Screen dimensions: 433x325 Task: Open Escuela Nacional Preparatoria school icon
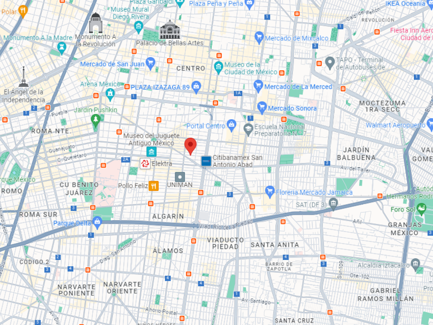(x=248, y=130)
